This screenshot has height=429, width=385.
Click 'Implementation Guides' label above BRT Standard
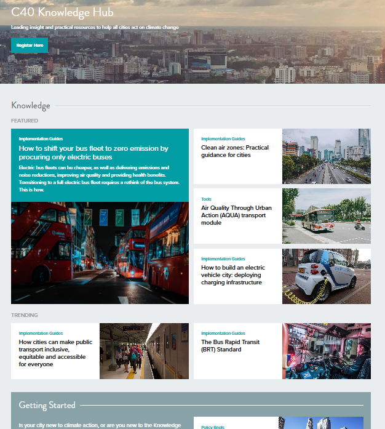pyautogui.click(x=223, y=333)
